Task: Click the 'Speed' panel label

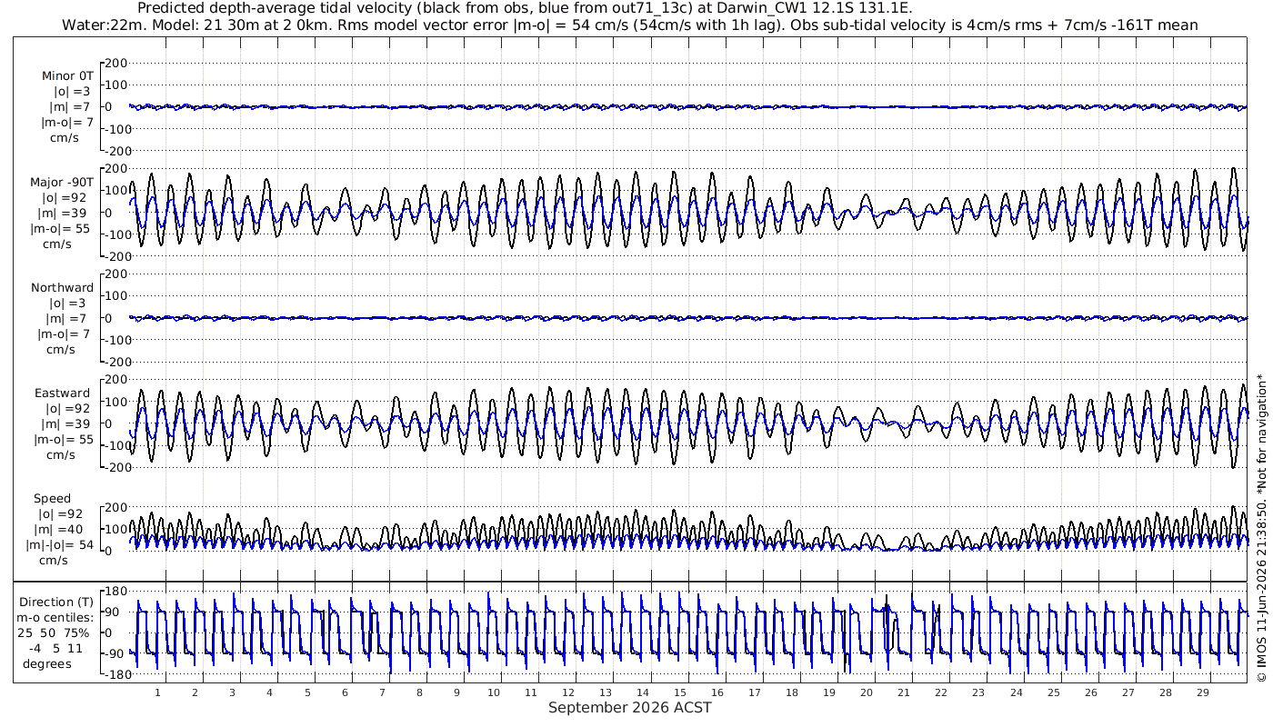Action: (x=52, y=499)
